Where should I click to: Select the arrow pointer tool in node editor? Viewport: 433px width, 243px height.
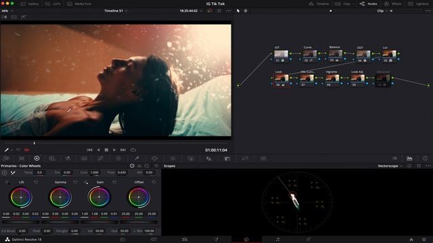click(238, 11)
